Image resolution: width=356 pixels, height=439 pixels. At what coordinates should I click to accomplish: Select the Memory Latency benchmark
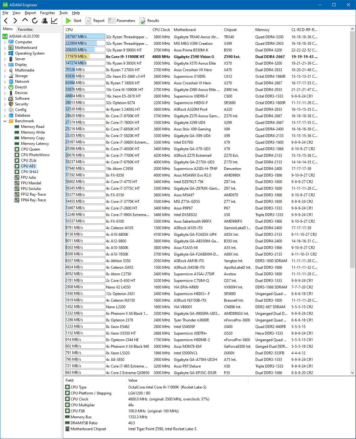(35, 144)
